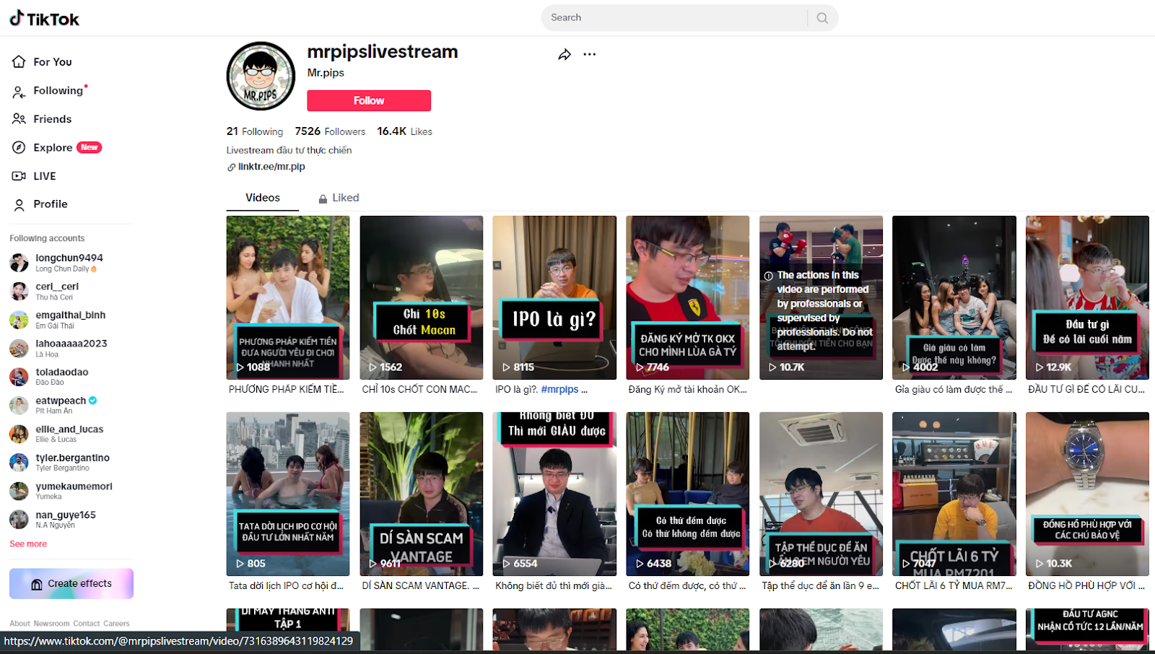The height and width of the screenshot is (654, 1155).
Task: Click the share arrow icon
Action: click(565, 54)
